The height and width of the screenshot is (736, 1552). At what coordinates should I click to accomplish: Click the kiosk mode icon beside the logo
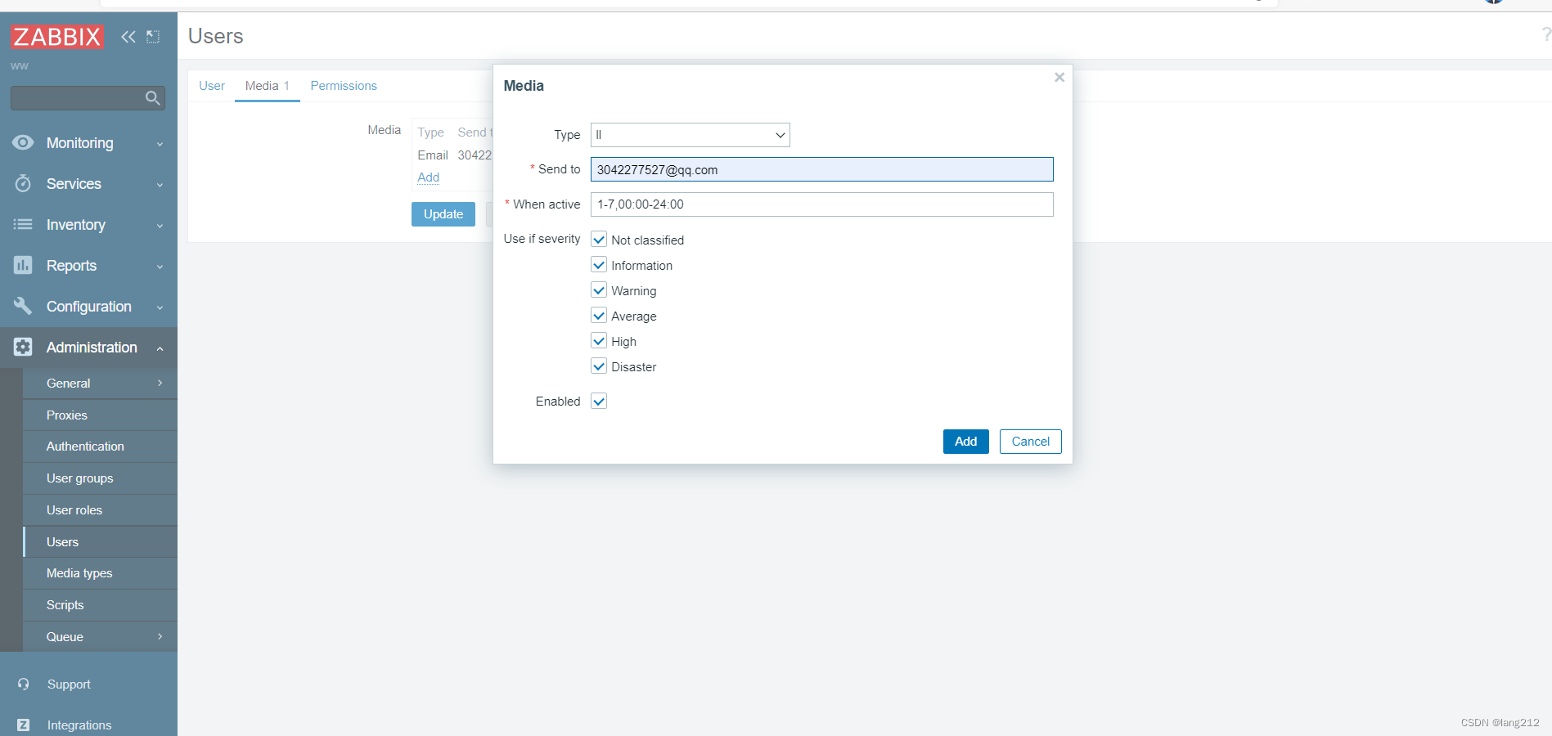pyautogui.click(x=153, y=37)
